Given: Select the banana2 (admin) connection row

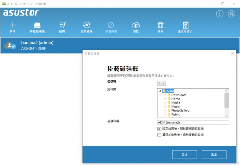Looking at the screenshot, I should pos(120,45).
